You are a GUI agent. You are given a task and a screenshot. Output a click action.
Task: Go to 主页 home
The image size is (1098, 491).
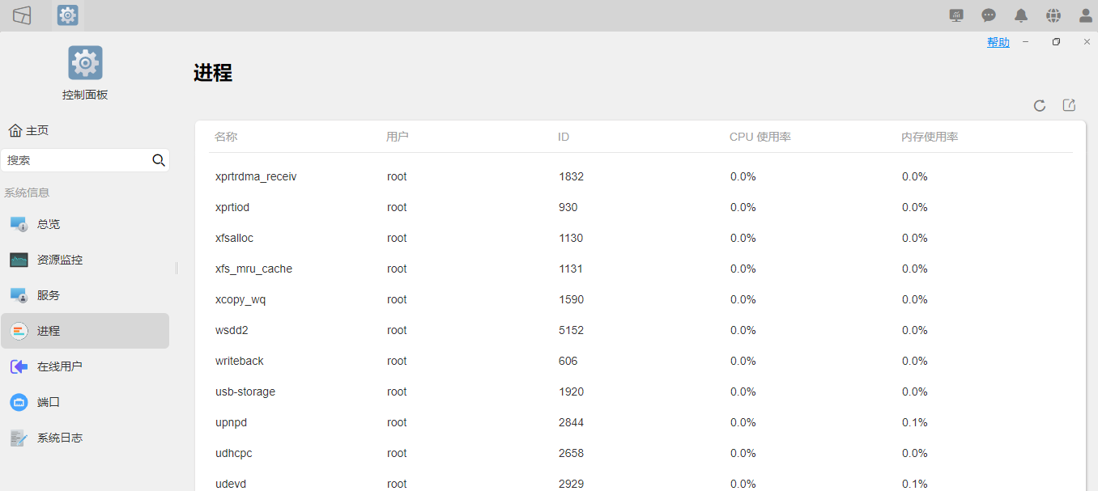[28, 130]
